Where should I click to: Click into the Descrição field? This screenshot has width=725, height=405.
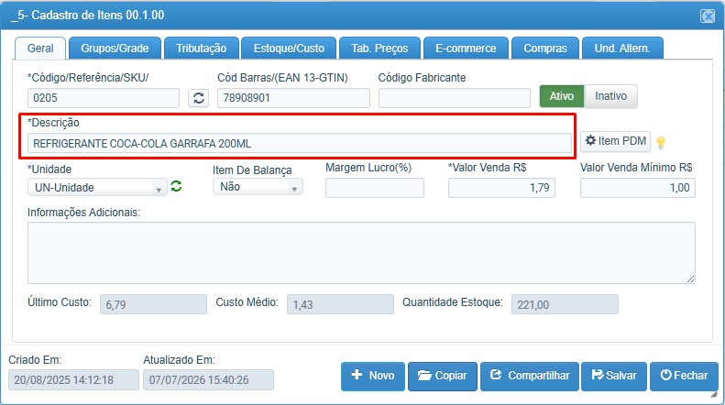300,143
